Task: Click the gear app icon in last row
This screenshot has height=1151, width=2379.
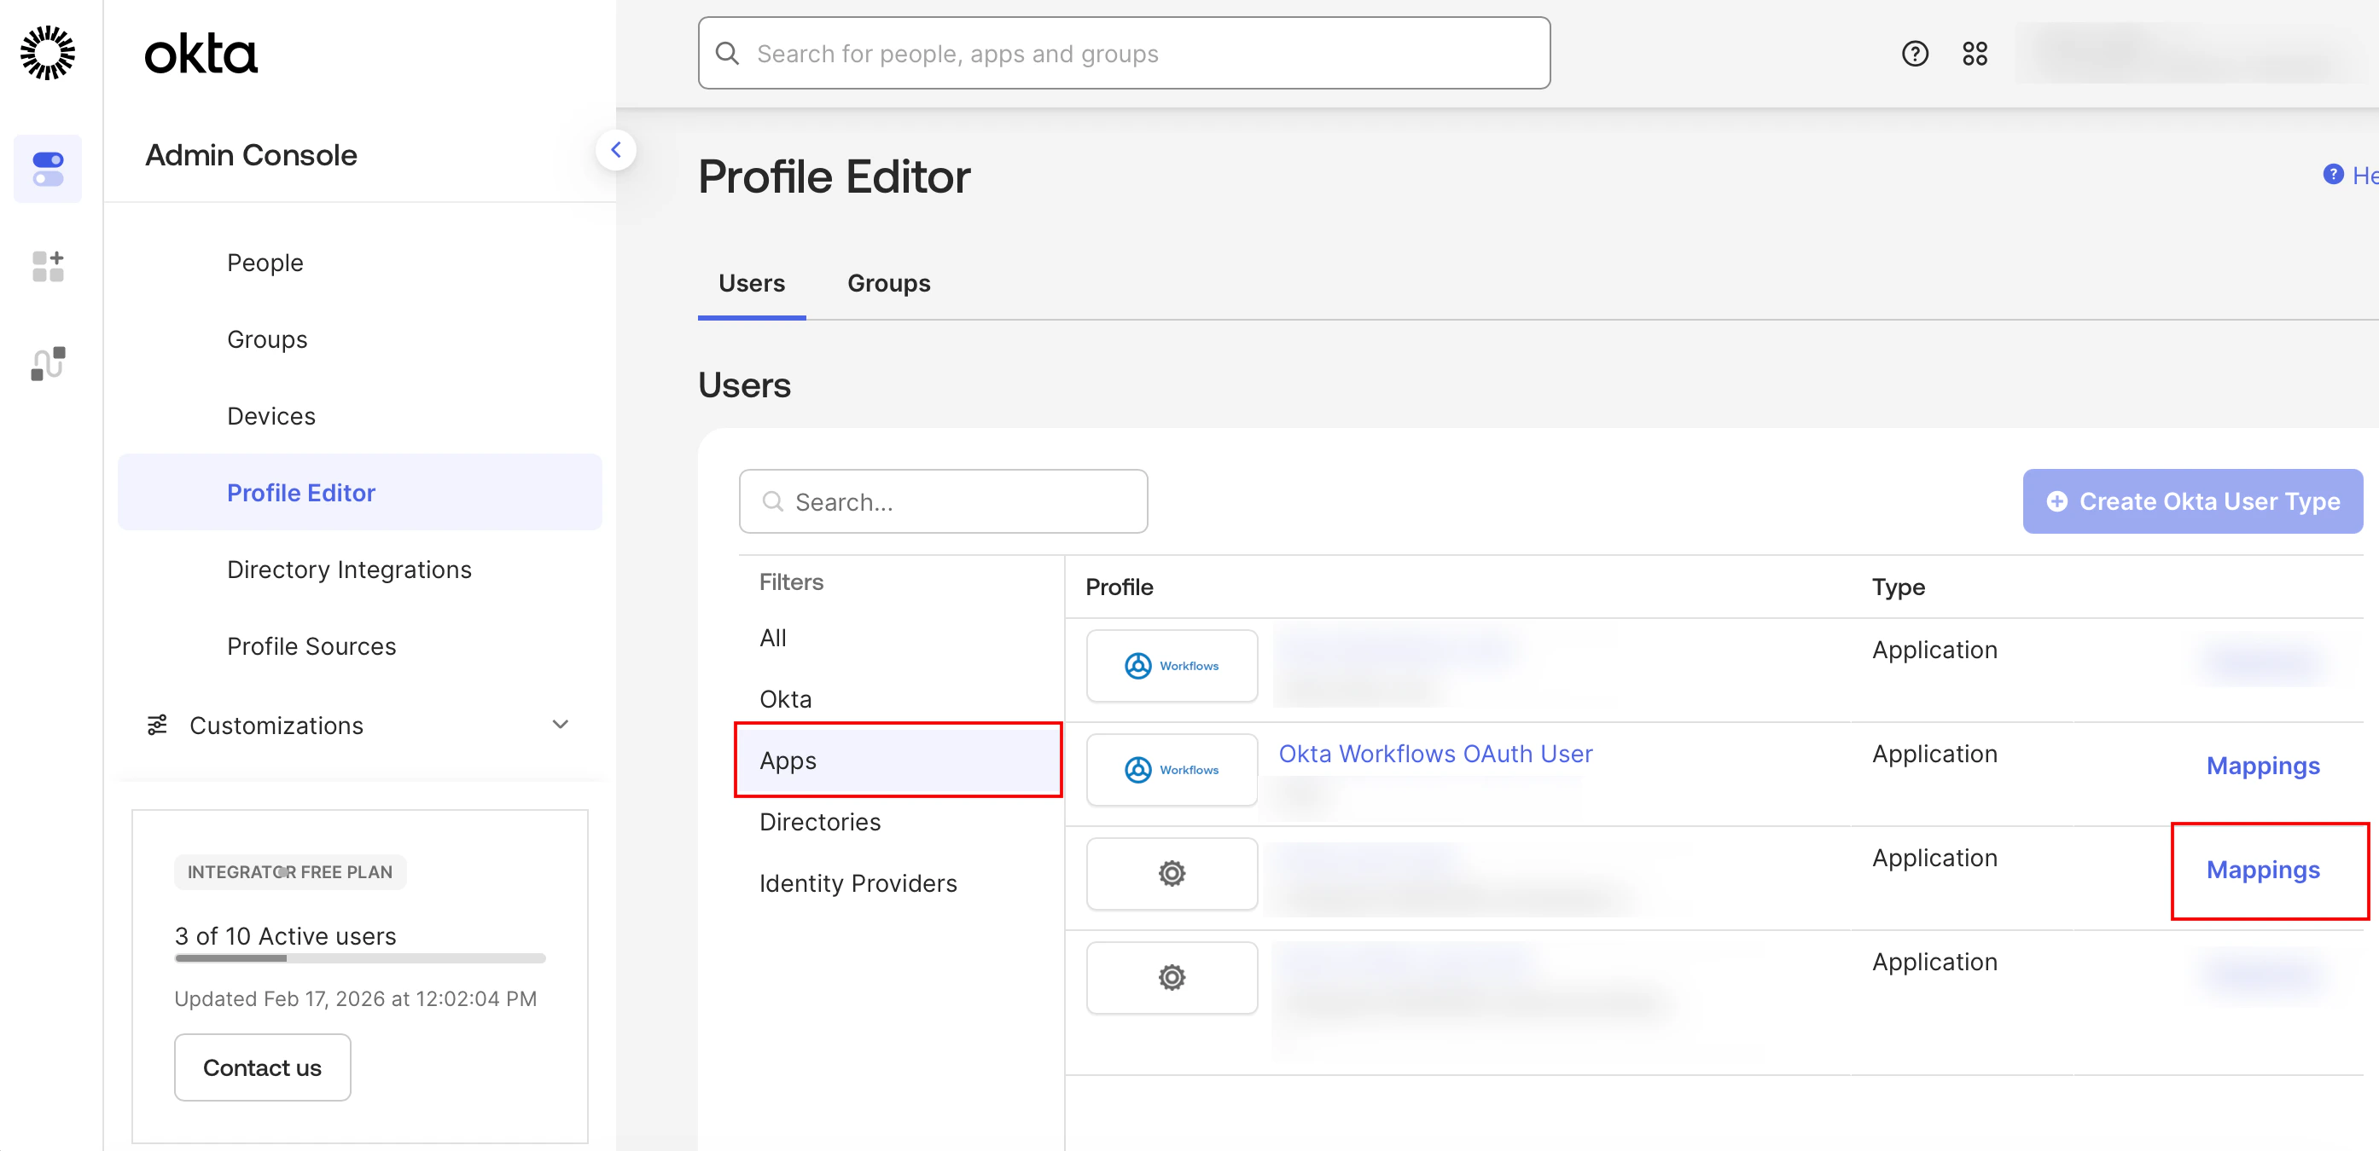Action: [x=1171, y=977]
